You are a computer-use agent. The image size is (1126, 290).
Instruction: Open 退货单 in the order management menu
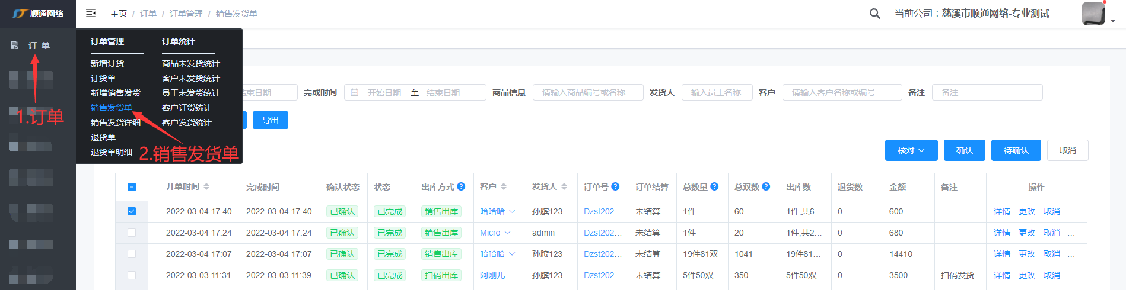coord(103,137)
